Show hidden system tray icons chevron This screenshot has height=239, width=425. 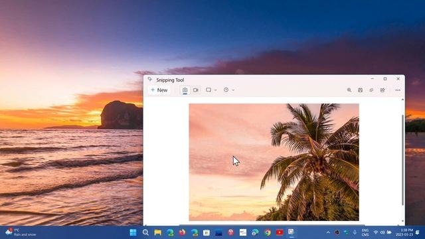tap(328, 232)
